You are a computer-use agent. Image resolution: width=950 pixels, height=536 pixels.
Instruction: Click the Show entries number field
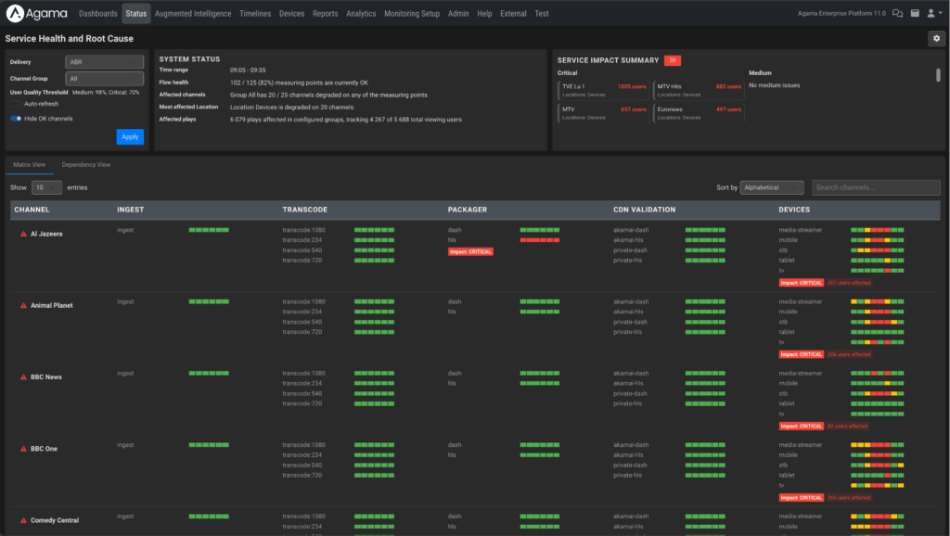pyautogui.click(x=46, y=187)
